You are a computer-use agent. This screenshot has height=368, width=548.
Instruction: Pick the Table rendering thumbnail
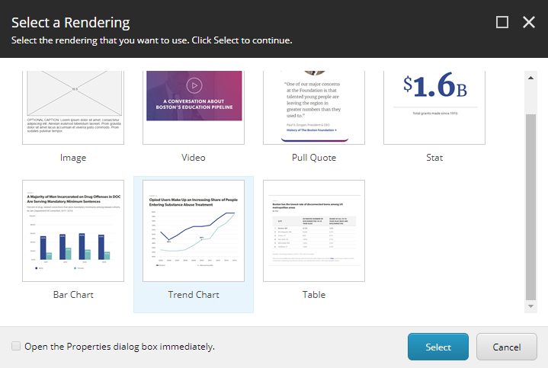coord(314,231)
